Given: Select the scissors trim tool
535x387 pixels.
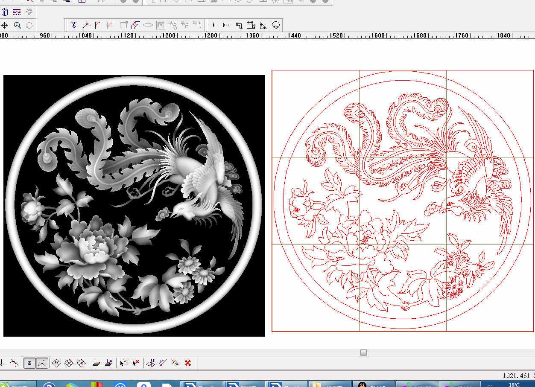Looking at the screenshot, I should click(73, 25).
